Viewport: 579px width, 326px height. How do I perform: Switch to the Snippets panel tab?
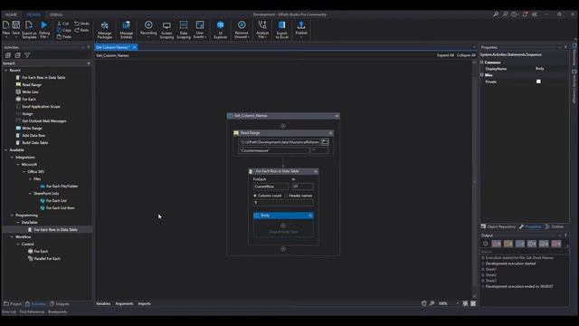(x=60, y=304)
